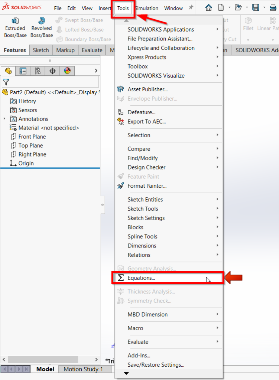This screenshot has height=380, width=279.
Task: Click the Linear Pattern tool icon
Action: click(273, 21)
